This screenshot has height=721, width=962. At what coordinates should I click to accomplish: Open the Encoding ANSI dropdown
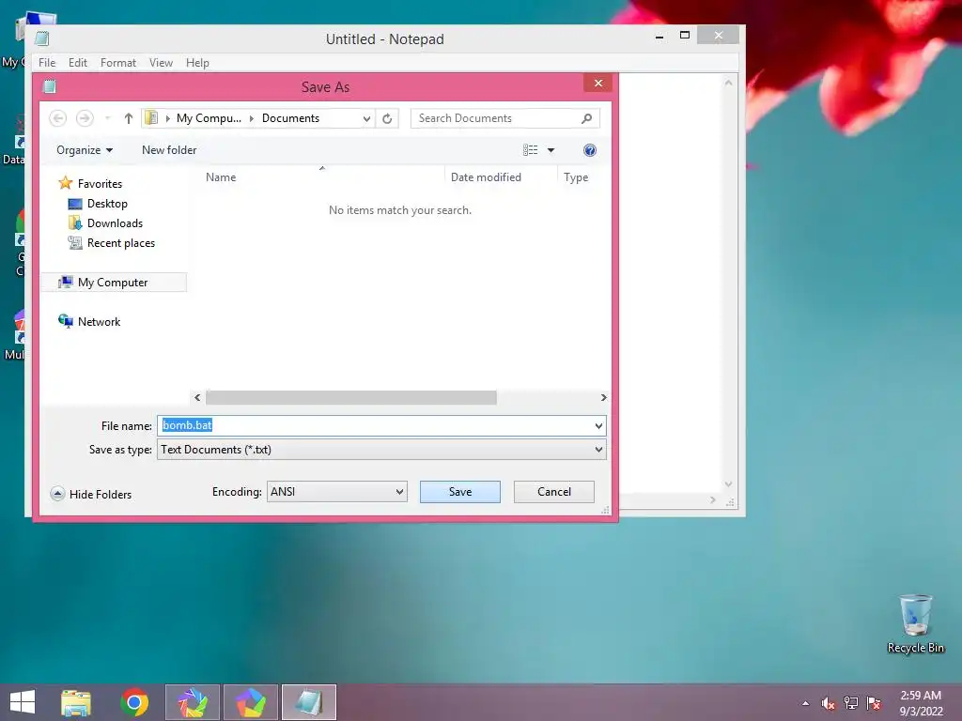coord(337,492)
